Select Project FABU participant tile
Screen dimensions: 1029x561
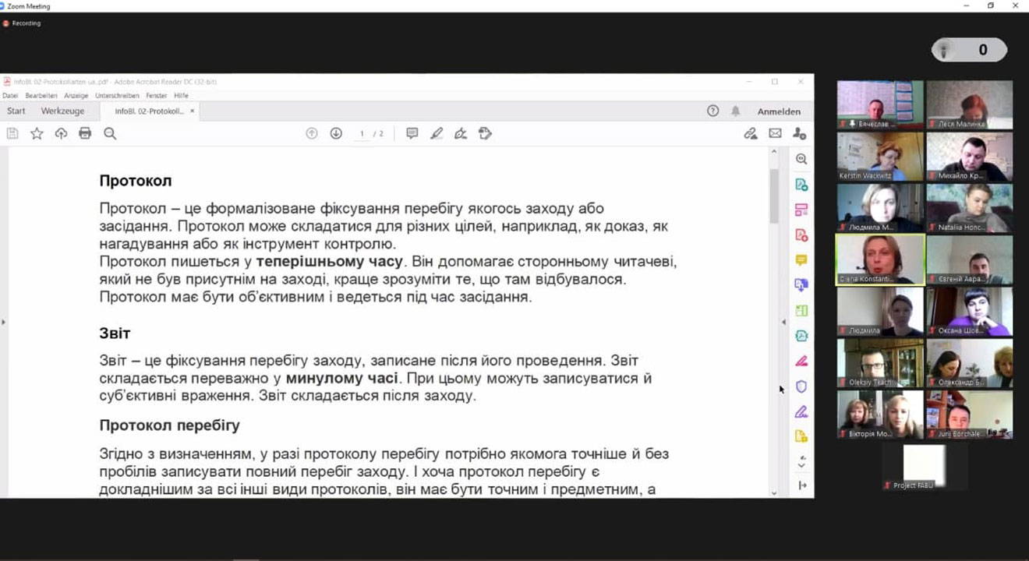coord(925,467)
